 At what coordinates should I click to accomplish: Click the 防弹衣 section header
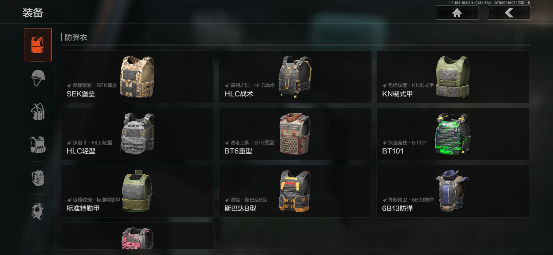point(76,37)
